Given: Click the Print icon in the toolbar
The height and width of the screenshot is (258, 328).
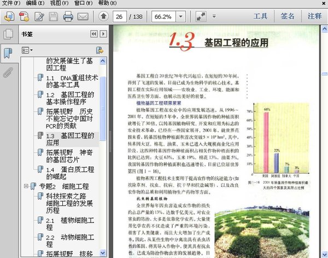Looking at the screenshot, I should point(68,16).
